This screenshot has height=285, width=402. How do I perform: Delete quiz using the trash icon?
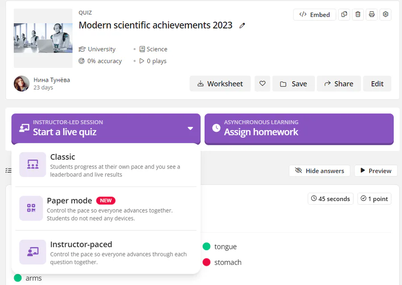coord(358,14)
